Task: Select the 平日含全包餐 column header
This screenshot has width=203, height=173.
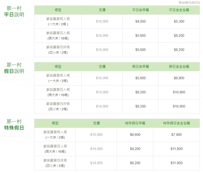Action: (179, 10)
